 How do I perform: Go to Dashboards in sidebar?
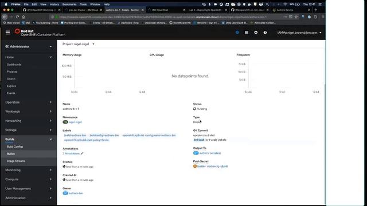pyautogui.click(x=14, y=65)
